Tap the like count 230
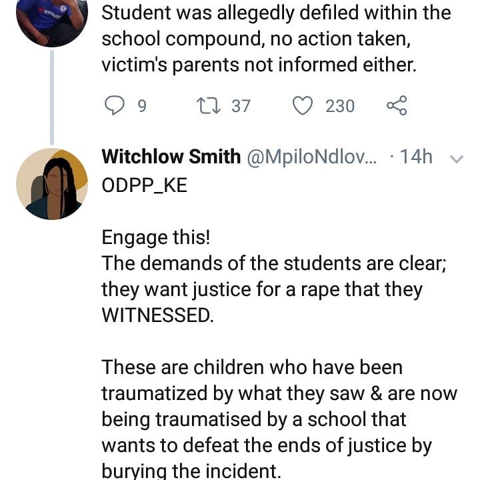This screenshot has height=480, width=480. [x=340, y=106]
